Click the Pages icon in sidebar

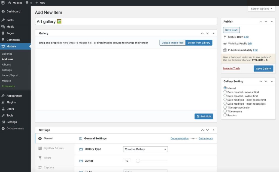3,33
